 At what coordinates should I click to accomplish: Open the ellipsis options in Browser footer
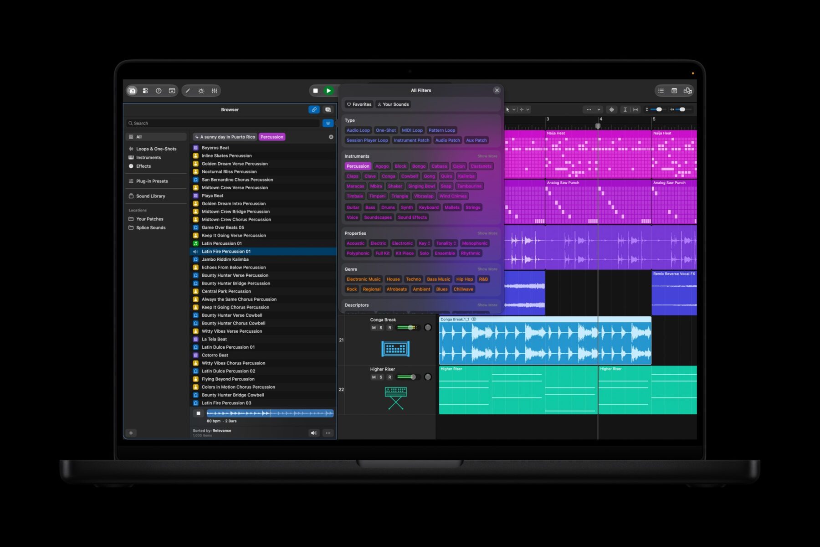328,433
